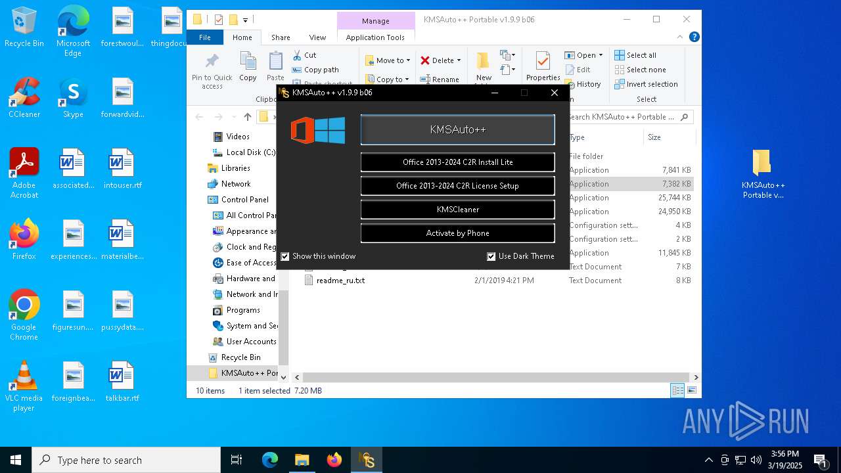Open the Application Tools tab
Image resolution: width=841 pixels, height=473 pixels.
click(375, 37)
